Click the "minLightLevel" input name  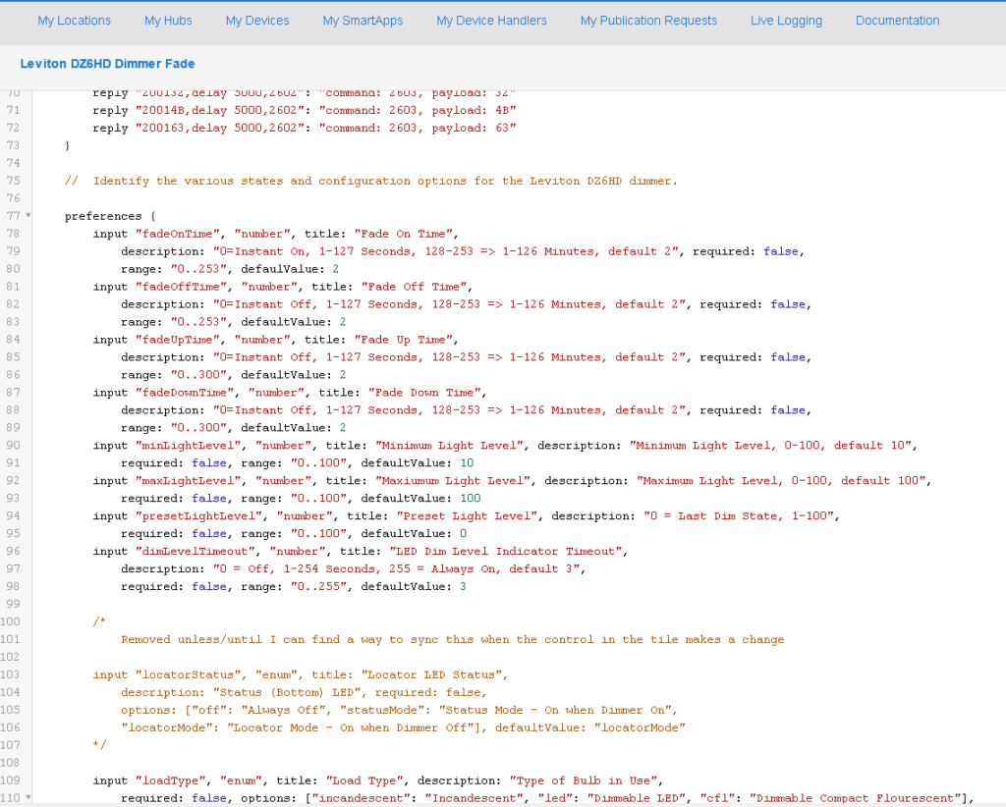[x=188, y=446]
